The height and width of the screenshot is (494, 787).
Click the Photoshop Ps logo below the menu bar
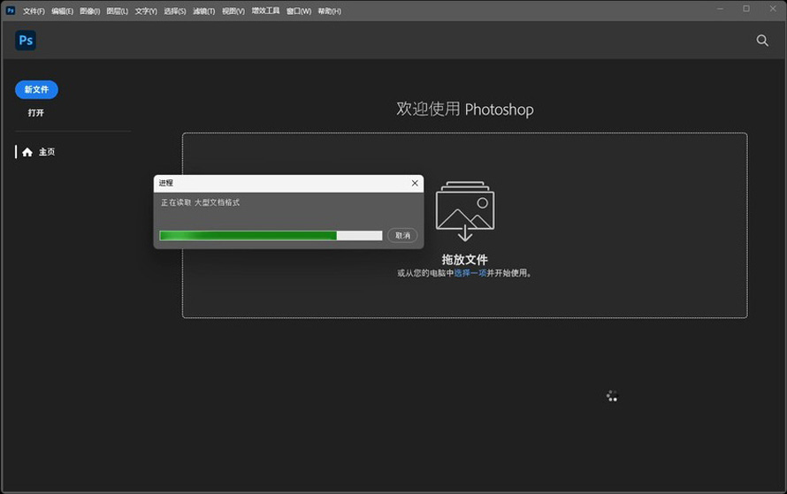point(26,41)
